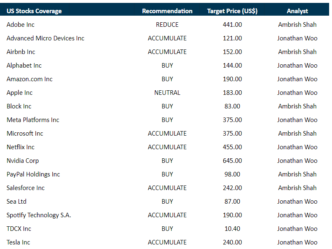Click the US Stocks Coverage column header
Image resolution: width=332 pixels, height=249 pixels.
click(x=34, y=11)
